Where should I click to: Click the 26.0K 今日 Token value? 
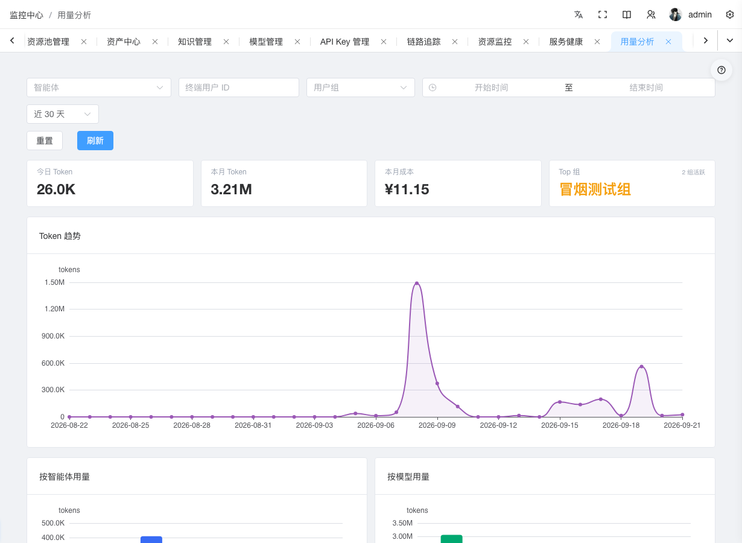(56, 189)
